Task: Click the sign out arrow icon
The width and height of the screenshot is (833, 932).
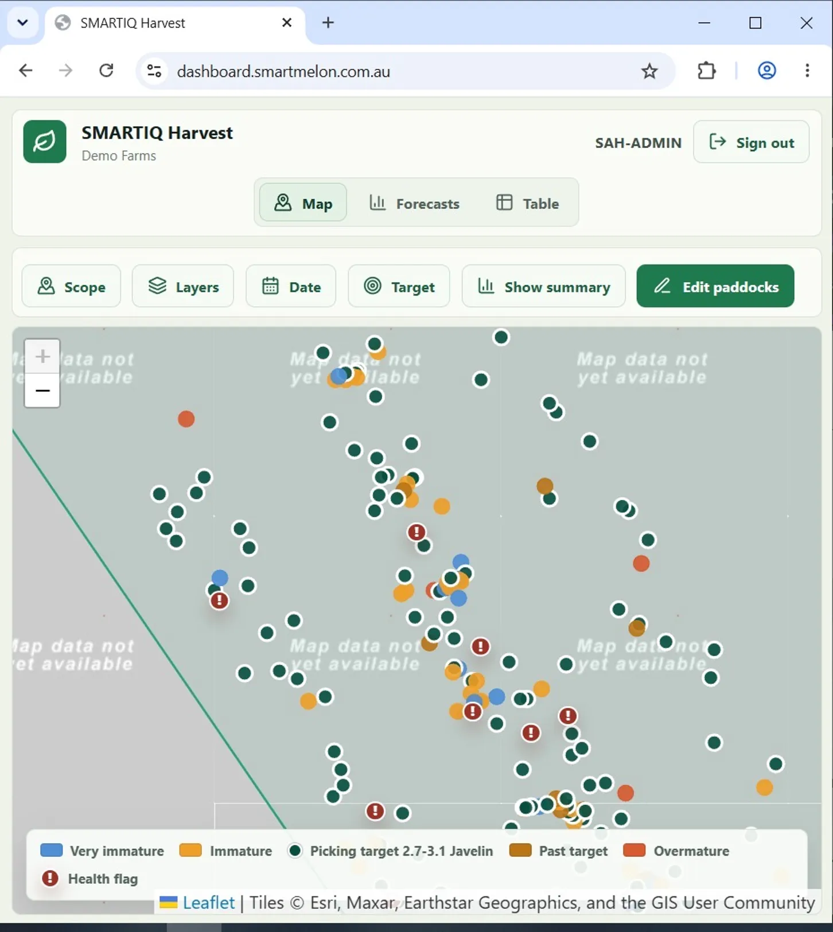Action: (x=718, y=142)
